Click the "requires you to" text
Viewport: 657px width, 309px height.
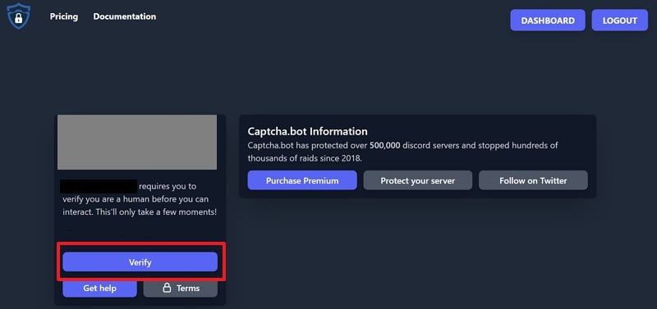[x=168, y=186]
